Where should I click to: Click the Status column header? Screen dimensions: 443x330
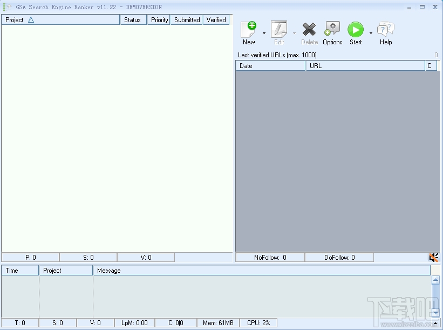click(x=133, y=19)
